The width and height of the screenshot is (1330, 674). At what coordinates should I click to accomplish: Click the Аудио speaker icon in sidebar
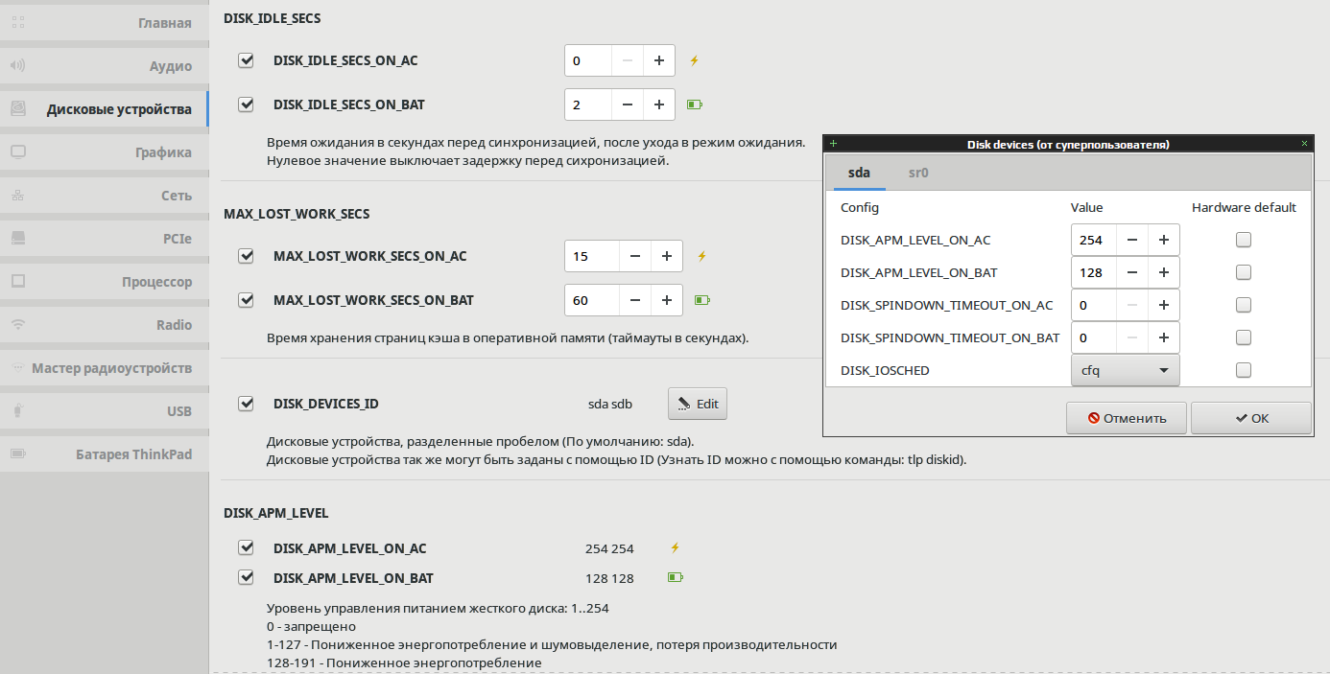click(18, 66)
